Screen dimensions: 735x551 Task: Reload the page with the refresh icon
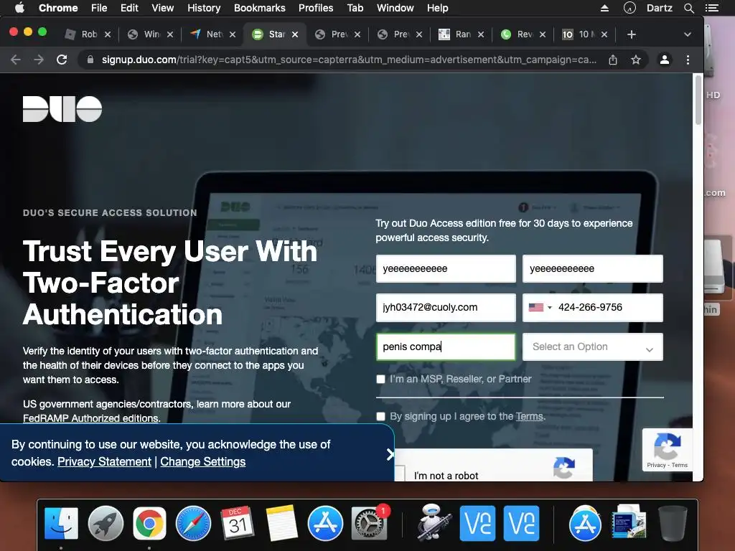click(x=62, y=60)
